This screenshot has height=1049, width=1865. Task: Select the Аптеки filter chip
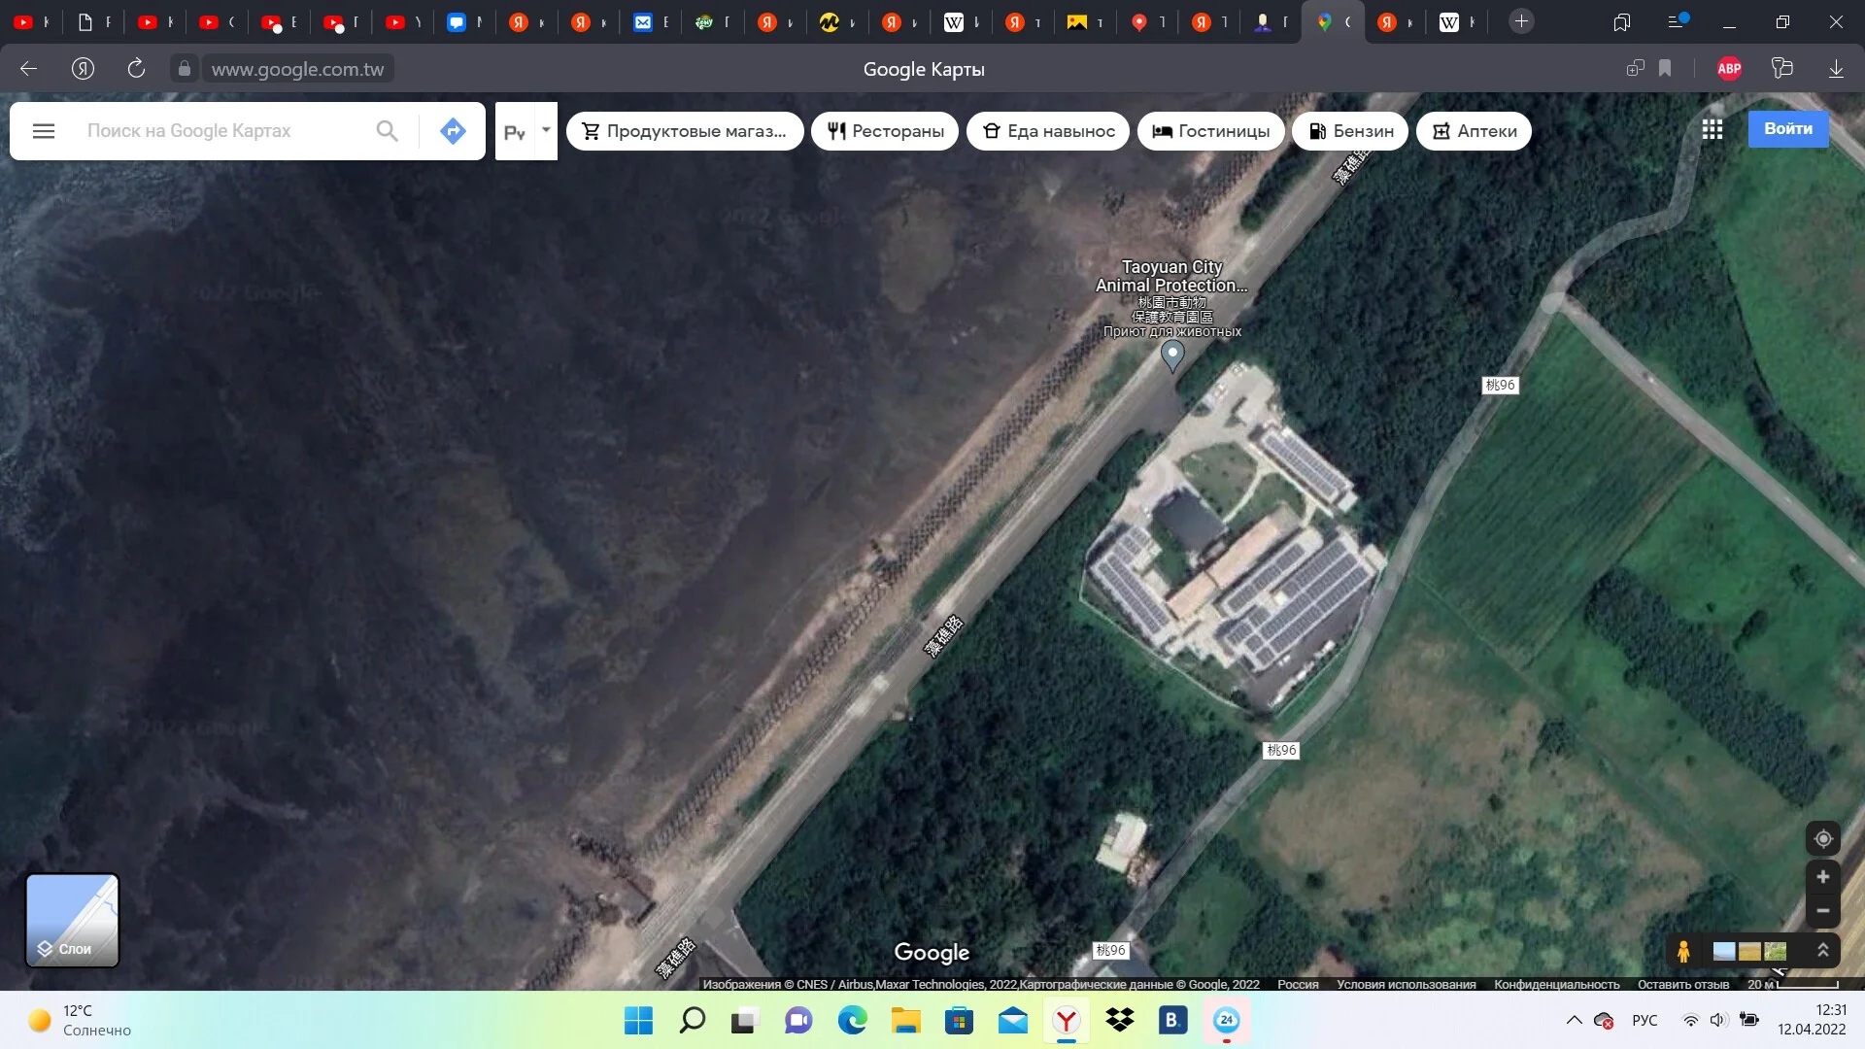coord(1474,131)
